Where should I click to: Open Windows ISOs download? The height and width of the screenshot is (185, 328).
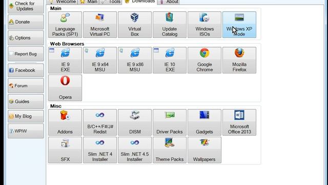tap(204, 25)
